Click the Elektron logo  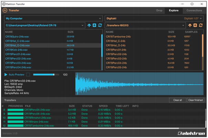click(191, 134)
